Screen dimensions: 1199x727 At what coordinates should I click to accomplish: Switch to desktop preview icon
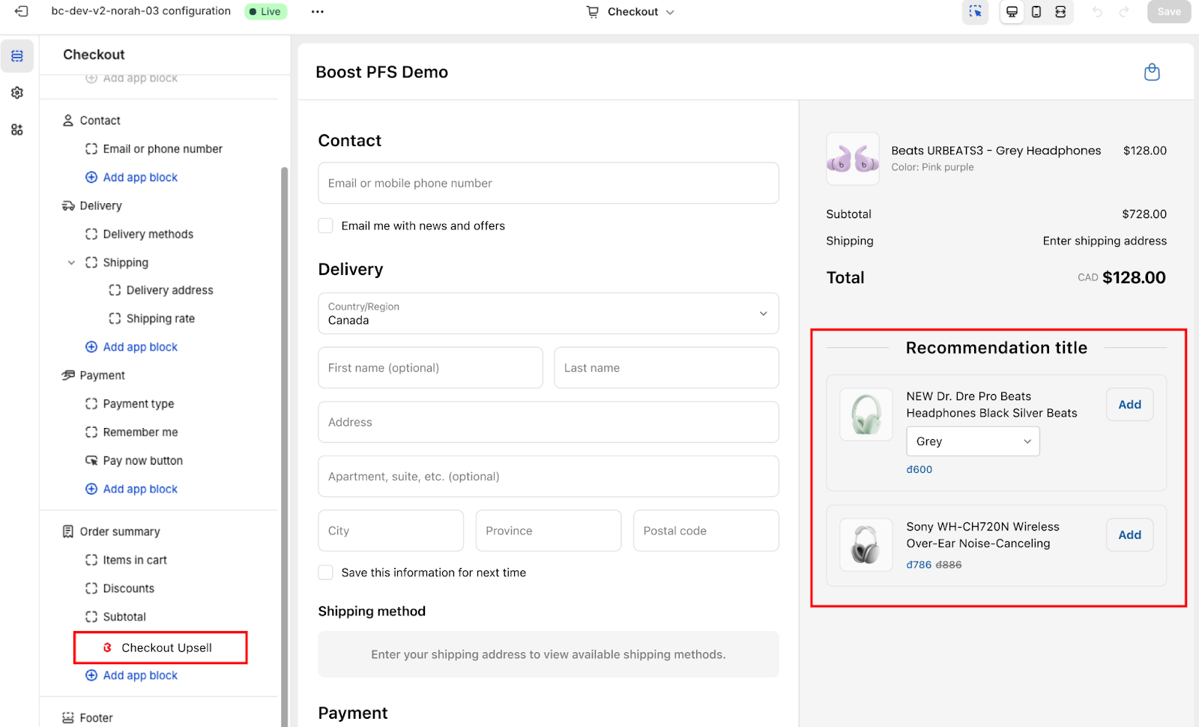(1012, 12)
